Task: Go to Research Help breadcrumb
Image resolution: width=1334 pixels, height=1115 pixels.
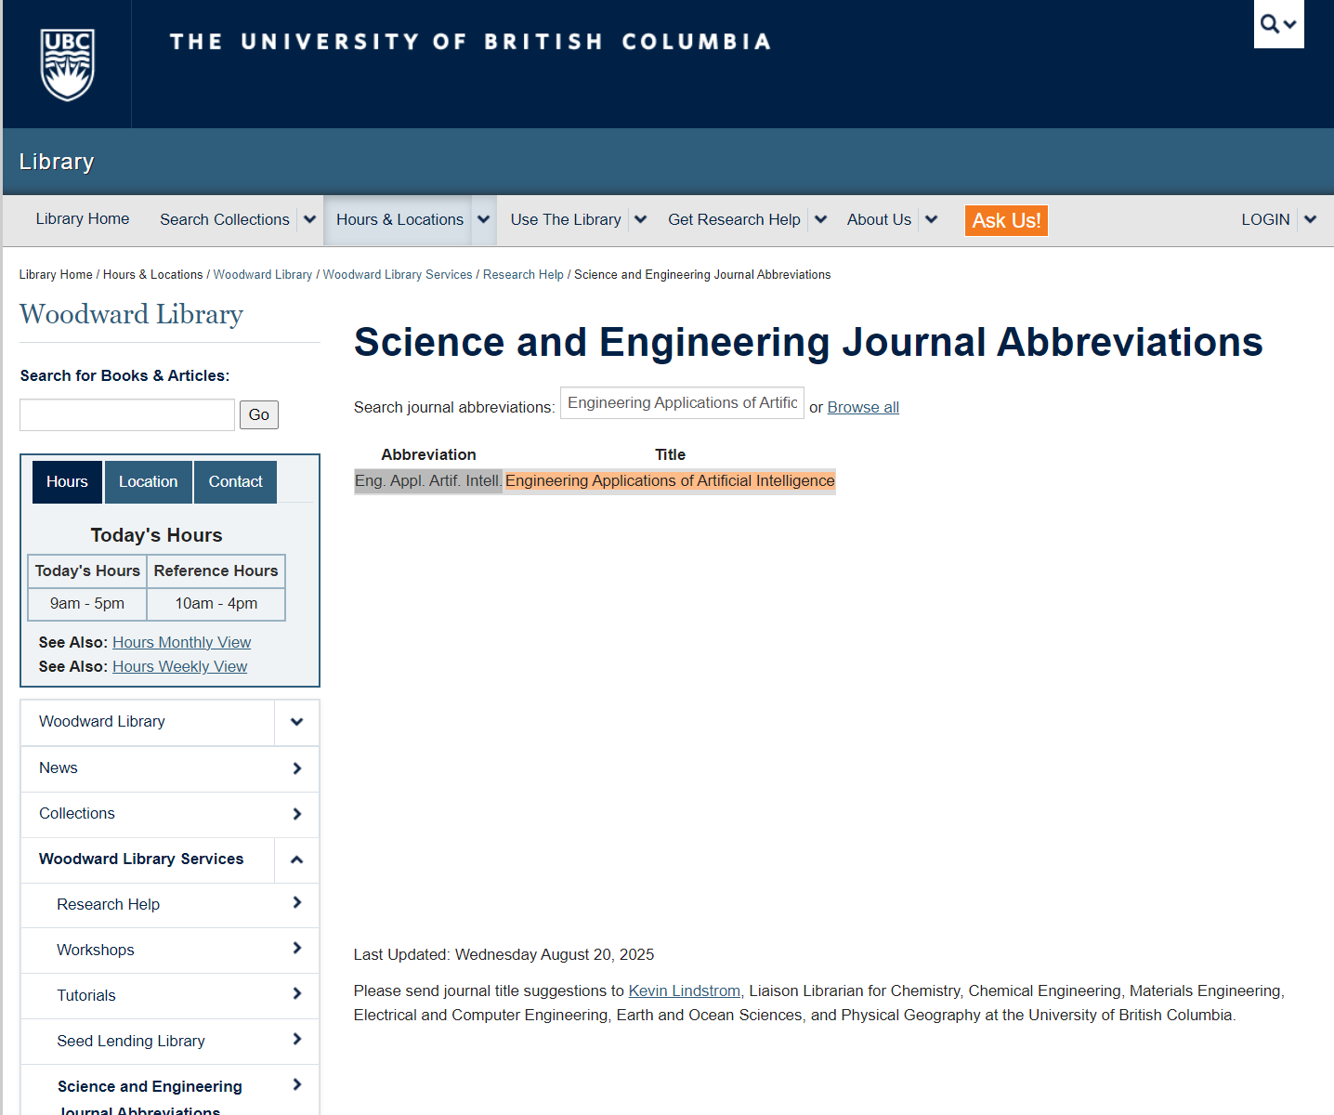Action: tap(523, 275)
